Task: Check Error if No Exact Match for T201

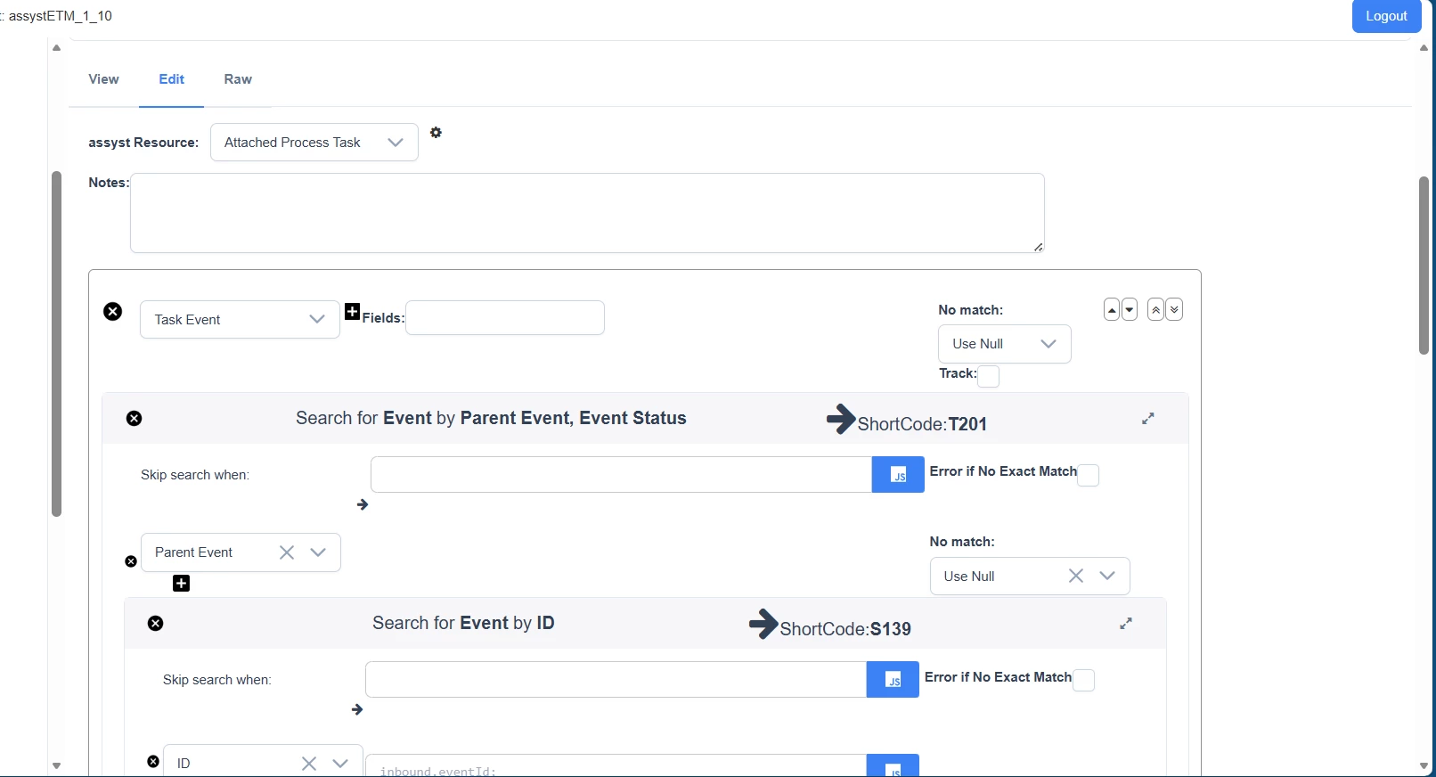Action: click(x=1088, y=475)
